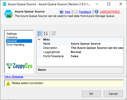Image resolution: width=127 pixels, height=100 pixels.
Task: Click the Name description pane text
Action: click(42, 70)
